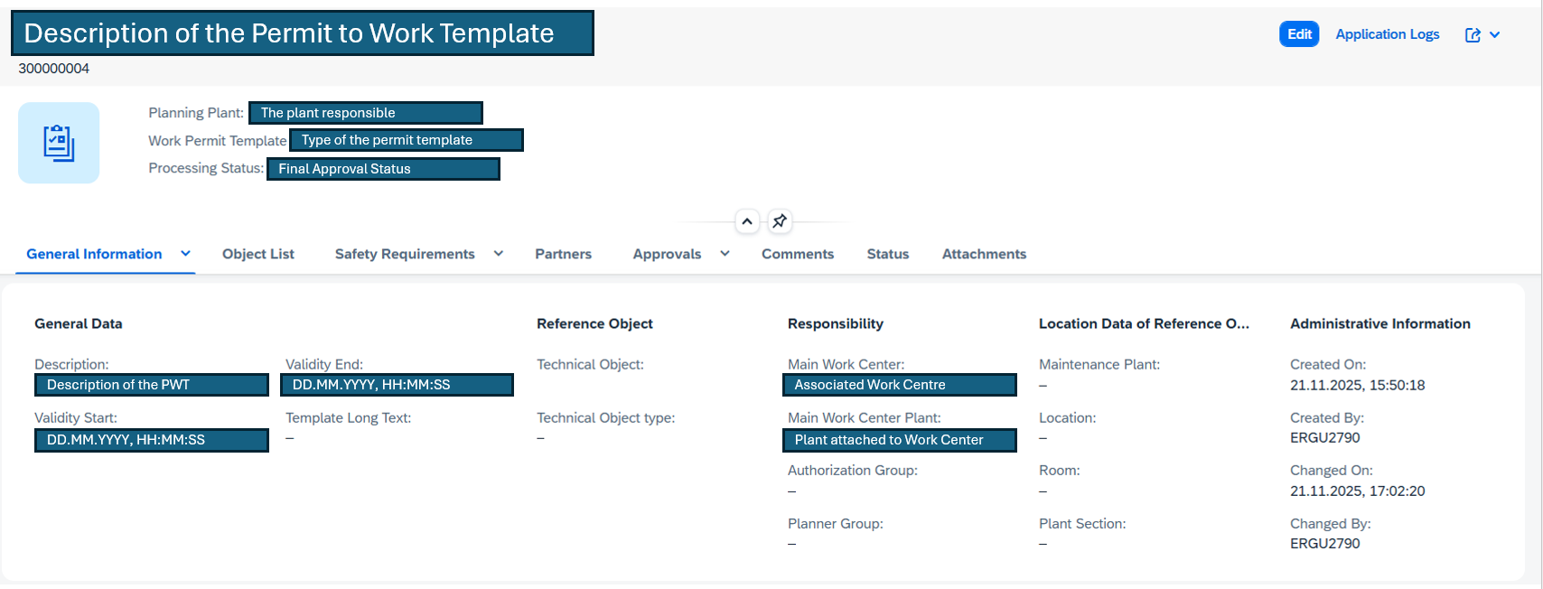The image size is (1543, 589).
Task: Click the Edit button
Action: [x=1299, y=34]
